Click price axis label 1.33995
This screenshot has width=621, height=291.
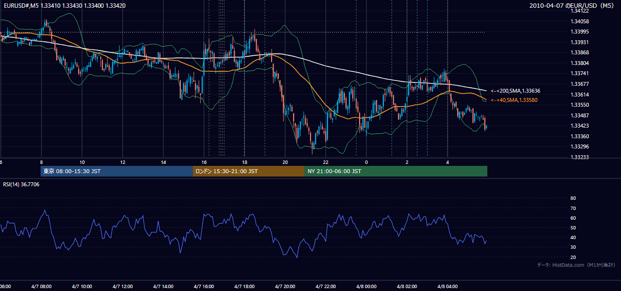[580, 32]
